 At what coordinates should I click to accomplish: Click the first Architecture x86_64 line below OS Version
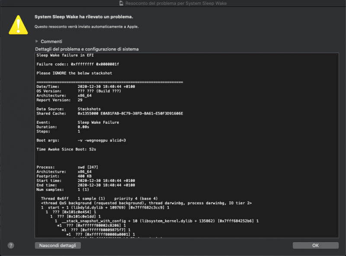click(x=64, y=96)
